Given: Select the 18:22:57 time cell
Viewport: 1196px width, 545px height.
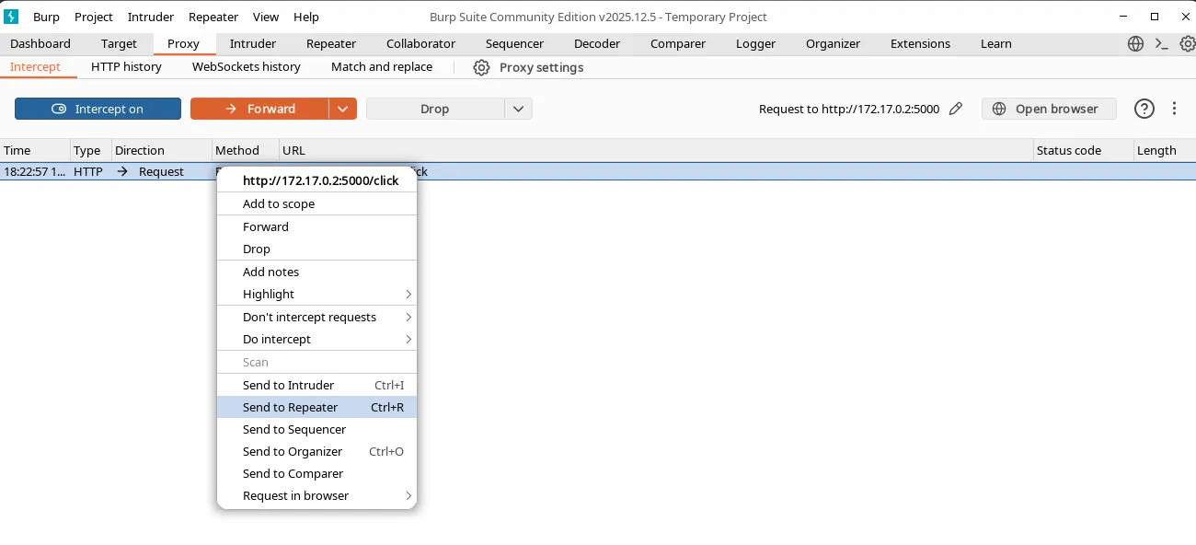Looking at the screenshot, I should (35, 171).
